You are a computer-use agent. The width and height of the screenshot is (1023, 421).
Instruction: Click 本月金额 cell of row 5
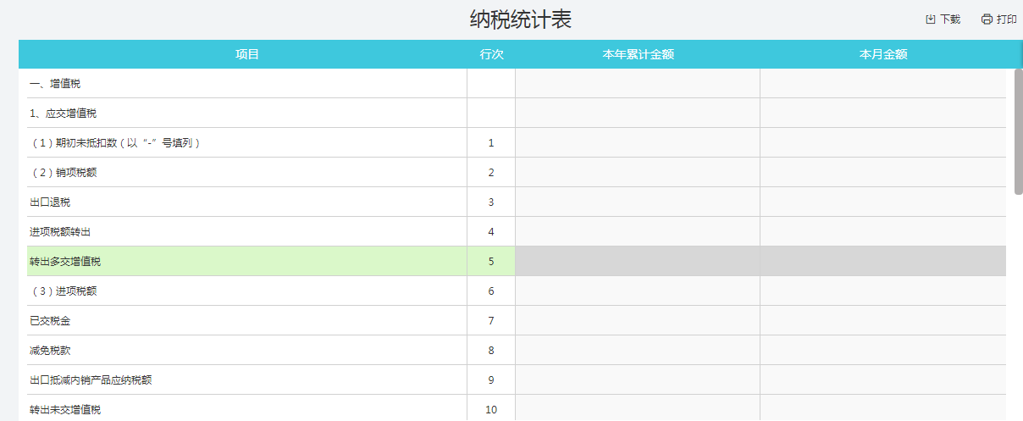point(883,261)
